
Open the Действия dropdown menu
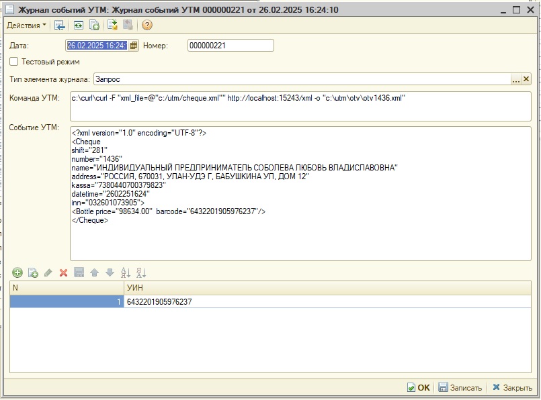26,25
